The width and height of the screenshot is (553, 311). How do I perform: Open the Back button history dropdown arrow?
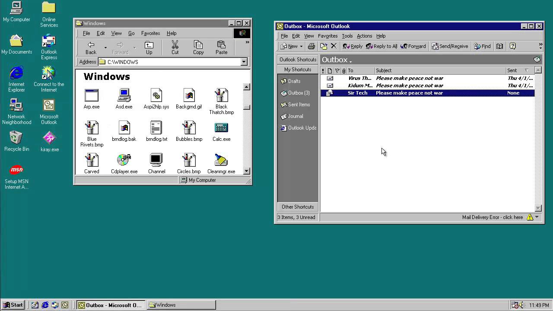coord(105,48)
